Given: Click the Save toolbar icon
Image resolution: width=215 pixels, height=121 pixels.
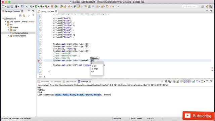Looking at the screenshot, I should click(x=8, y=6).
